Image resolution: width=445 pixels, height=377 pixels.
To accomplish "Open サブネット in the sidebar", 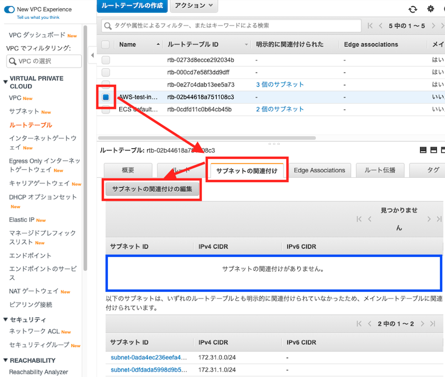I will tap(24, 111).
